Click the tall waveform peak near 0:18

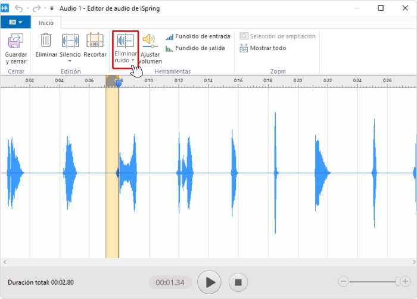point(275,173)
